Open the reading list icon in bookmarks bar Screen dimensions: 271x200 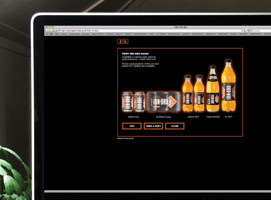click(47, 34)
